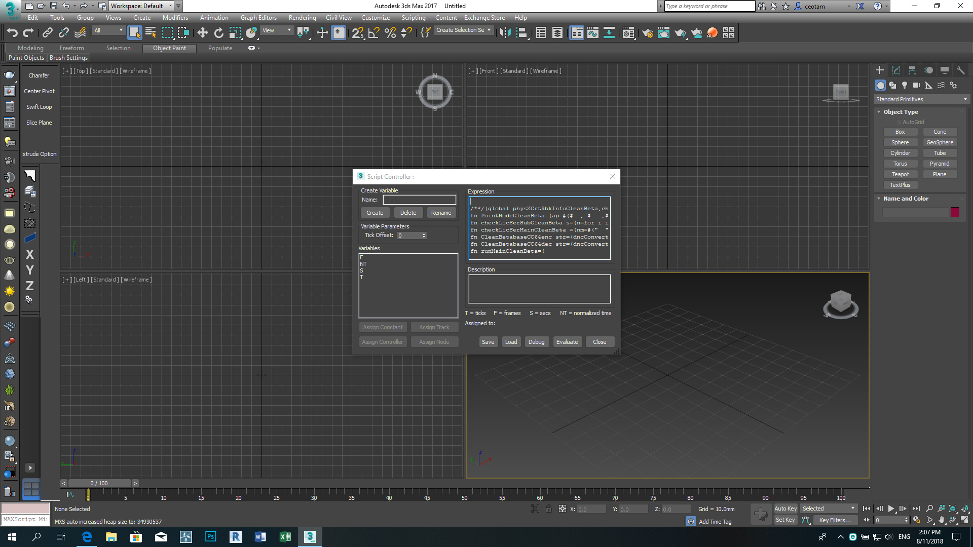Open the selection filter All dropdown
973x547 pixels.
click(x=108, y=30)
